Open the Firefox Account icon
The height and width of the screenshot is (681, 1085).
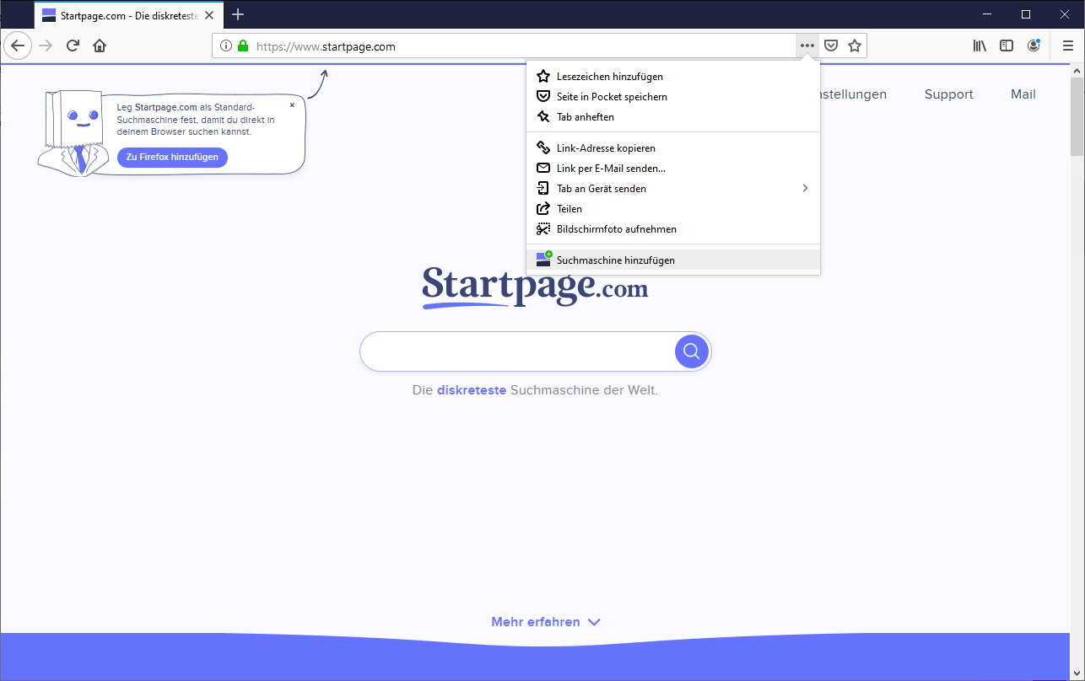point(1034,46)
